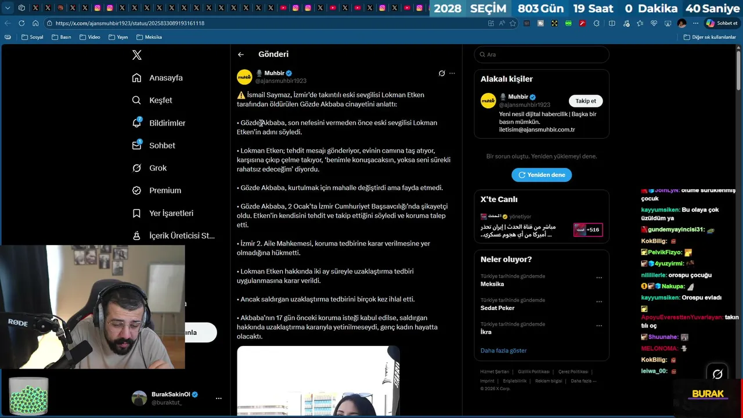This screenshot has width=743, height=418.
Task: Open Gizlilik Politikası footer link
Action: coord(533,372)
